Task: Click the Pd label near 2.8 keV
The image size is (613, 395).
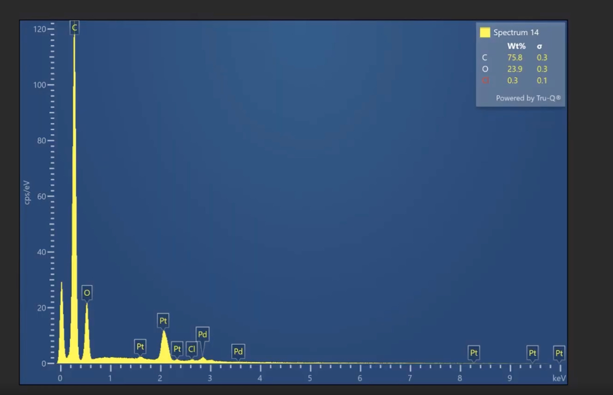Action: point(202,334)
